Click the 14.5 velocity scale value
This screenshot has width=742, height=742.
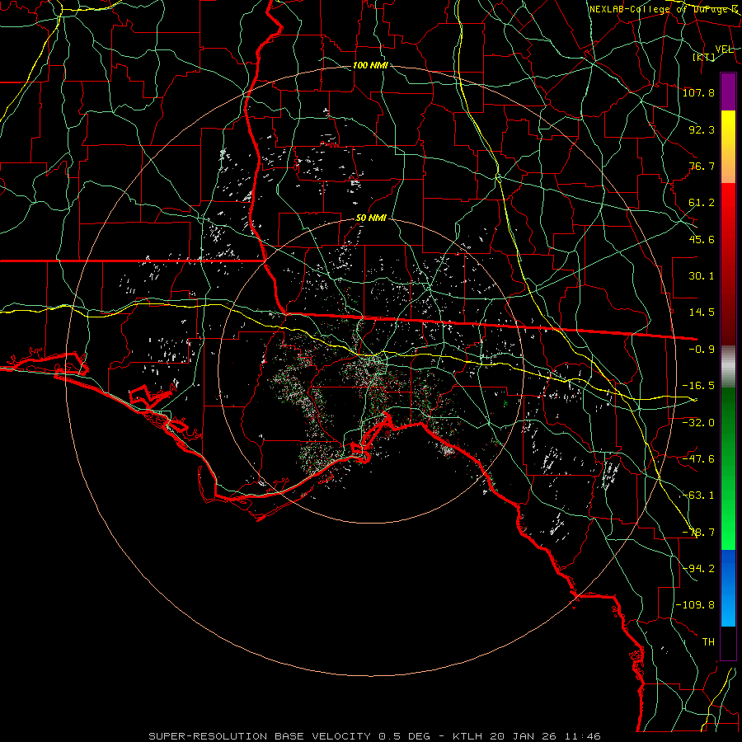click(702, 312)
